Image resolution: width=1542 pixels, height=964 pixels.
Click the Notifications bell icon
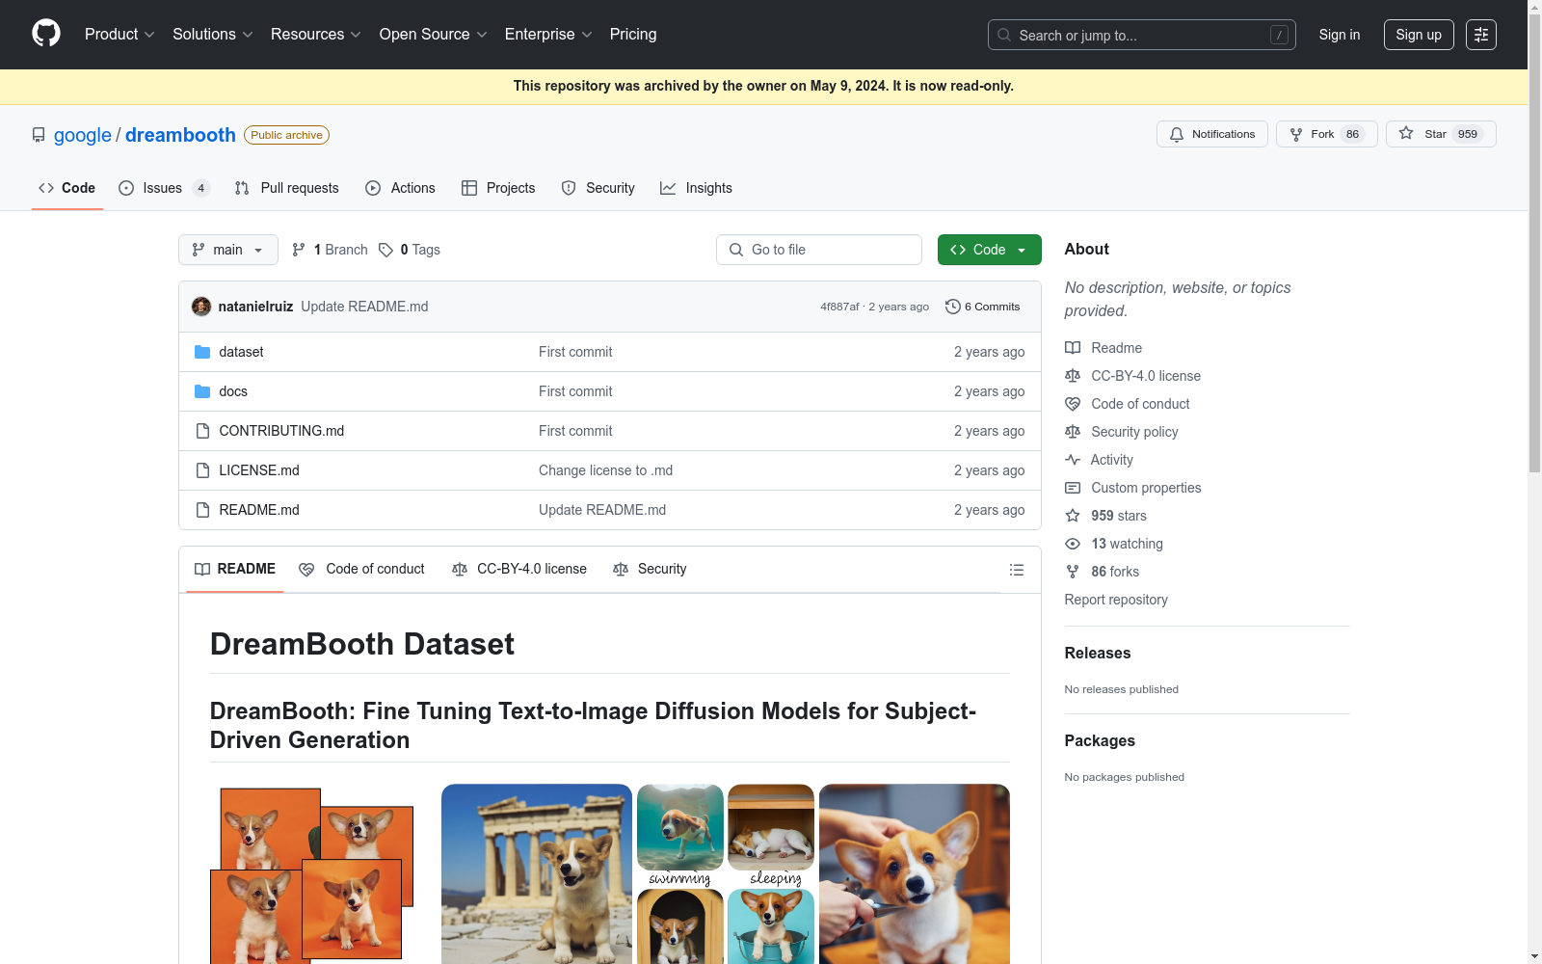[x=1177, y=134]
